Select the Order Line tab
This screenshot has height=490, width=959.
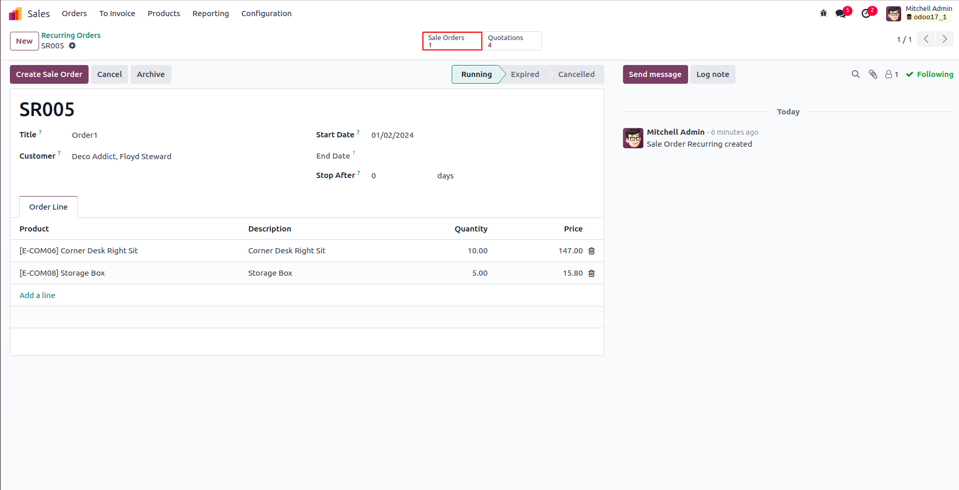48,207
